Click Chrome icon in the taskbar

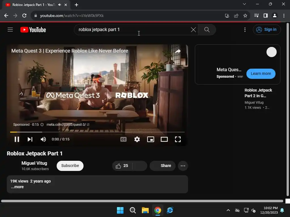point(158,210)
